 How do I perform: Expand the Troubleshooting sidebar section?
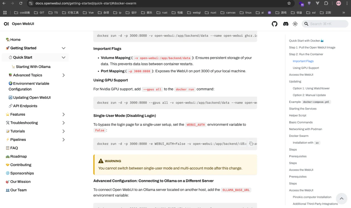64,123
